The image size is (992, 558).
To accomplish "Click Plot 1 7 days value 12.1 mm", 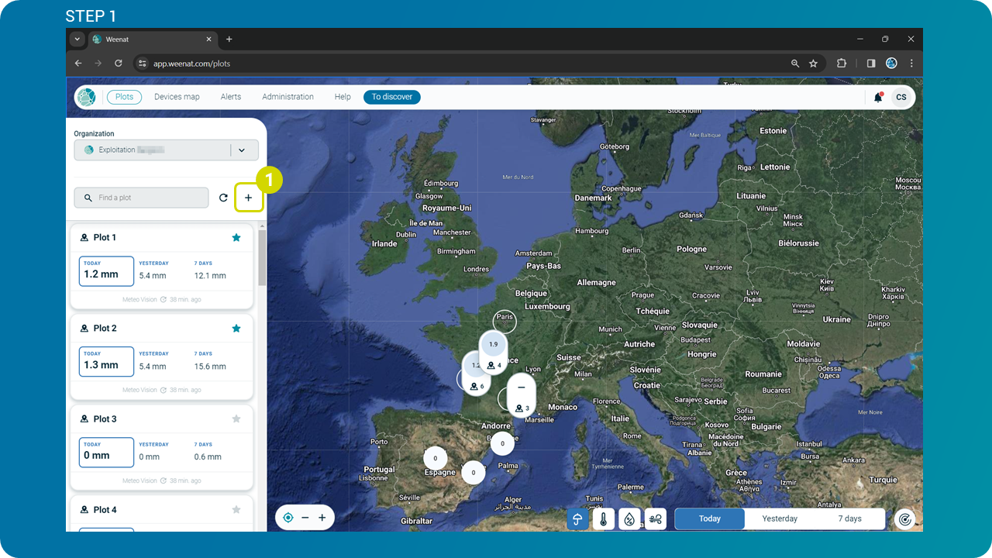I will coord(210,276).
